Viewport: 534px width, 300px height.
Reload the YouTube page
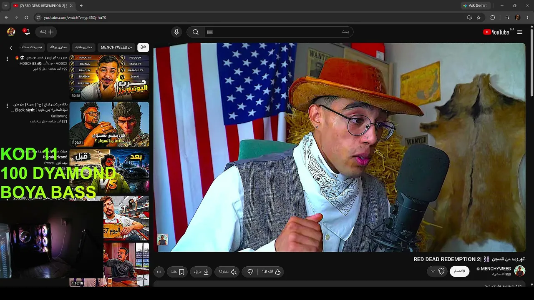click(26, 17)
